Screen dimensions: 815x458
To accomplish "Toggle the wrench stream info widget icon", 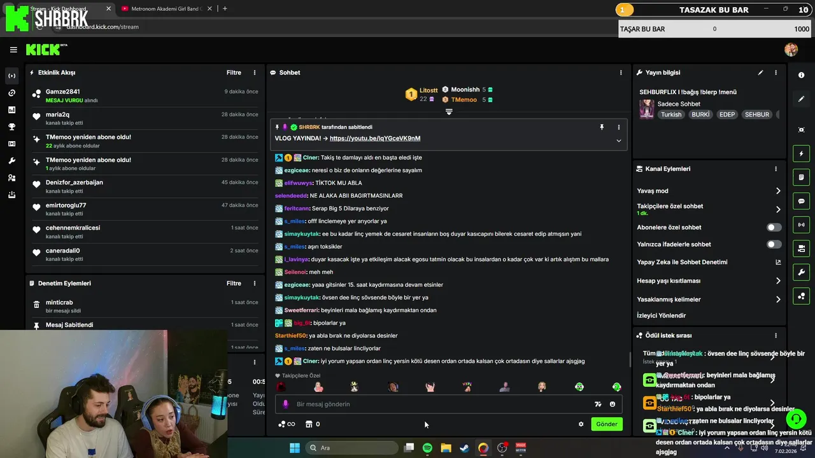I will [801, 272].
